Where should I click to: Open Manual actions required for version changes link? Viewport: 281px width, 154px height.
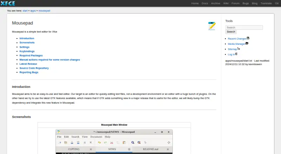50,59
